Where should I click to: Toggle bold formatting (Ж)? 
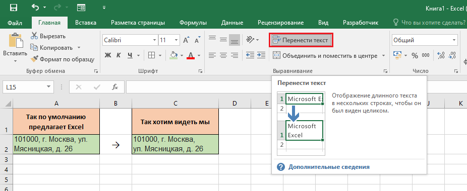[108, 55]
